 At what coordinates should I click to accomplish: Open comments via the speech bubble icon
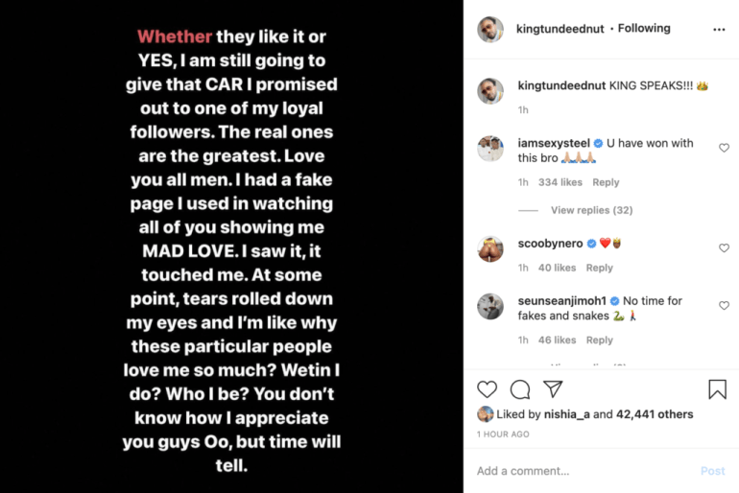pos(520,389)
